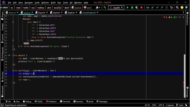Collapse the fun part1 code block
This screenshot has height=107, width=190.
pyautogui.click(x=13, y=71)
